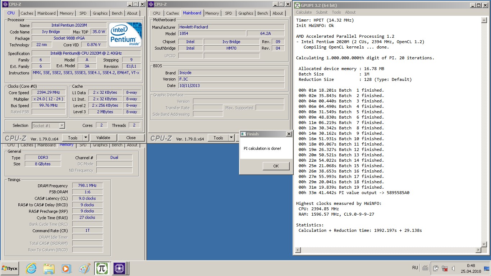Open the Calculate menu in GPUPI
The width and height of the screenshot is (491, 276).
[304, 12]
